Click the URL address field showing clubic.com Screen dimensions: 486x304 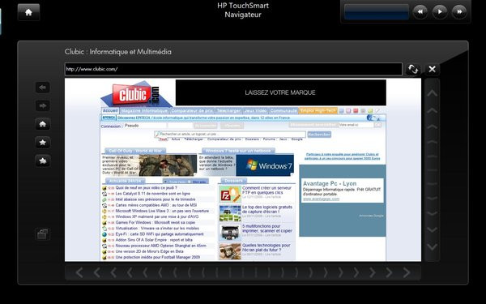coord(233,69)
